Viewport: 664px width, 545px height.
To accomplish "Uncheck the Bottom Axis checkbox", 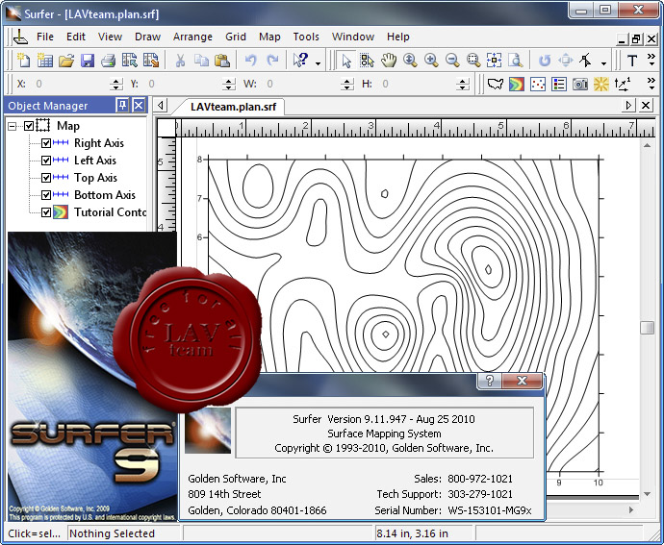I will (46, 195).
